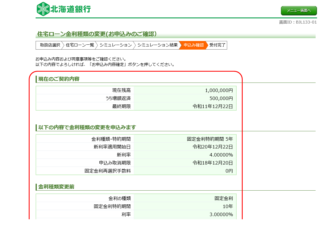
Task: Click the 利率 label
Action: coord(126,214)
